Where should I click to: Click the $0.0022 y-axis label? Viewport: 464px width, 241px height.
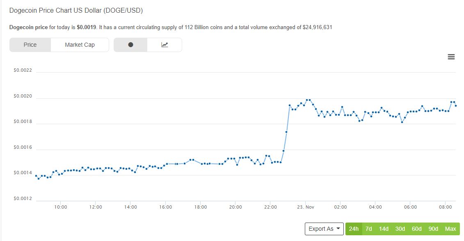pyautogui.click(x=23, y=70)
